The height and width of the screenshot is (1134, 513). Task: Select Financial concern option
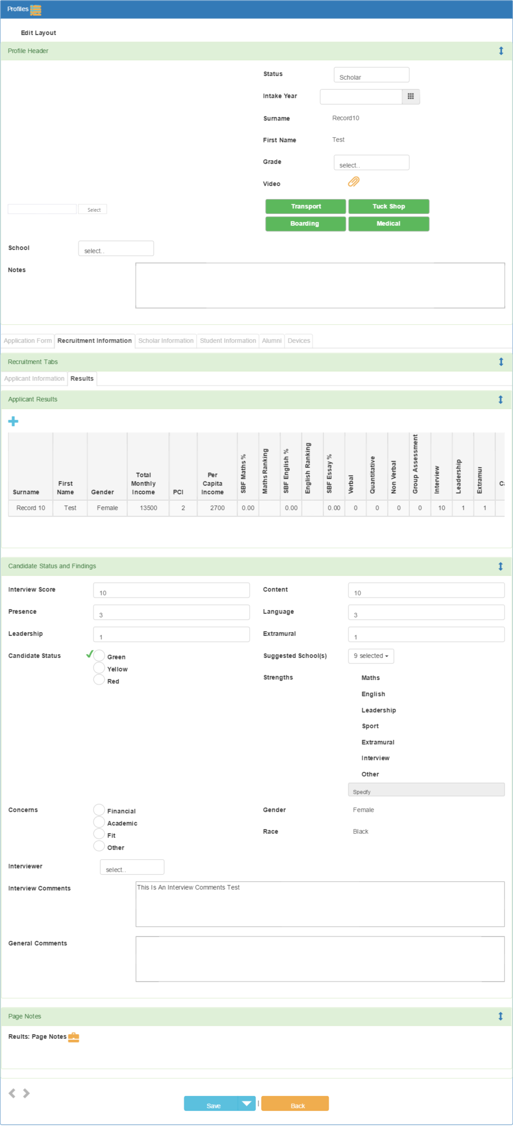click(x=99, y=810)
